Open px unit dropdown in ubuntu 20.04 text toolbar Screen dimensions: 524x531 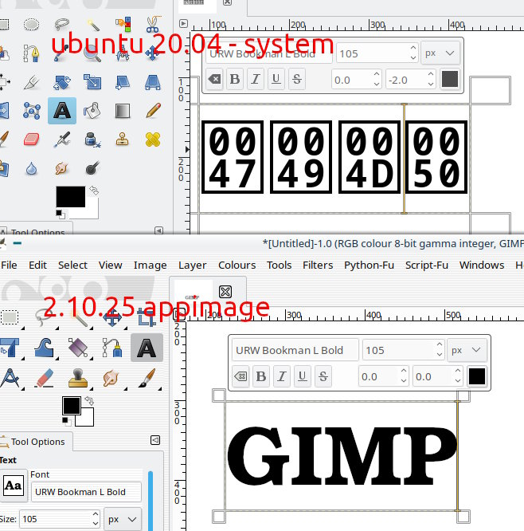(x=440, y=53)
